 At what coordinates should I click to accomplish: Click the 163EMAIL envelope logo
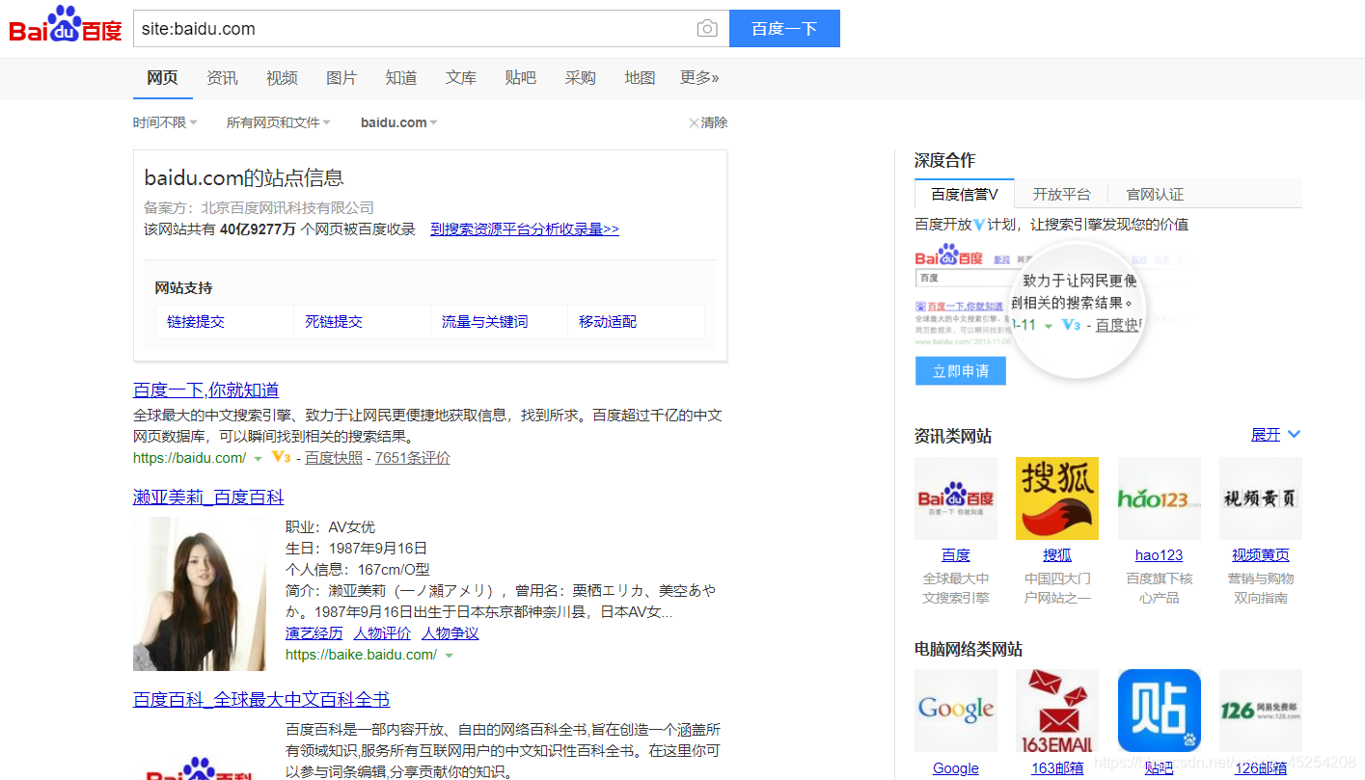coord(1057,711)
